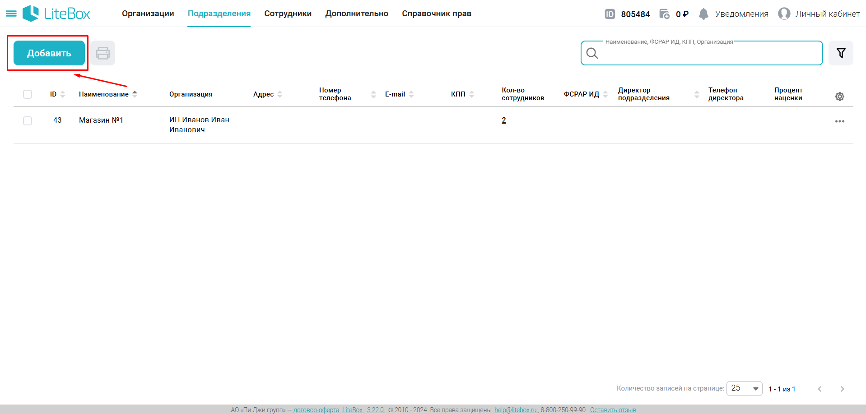The image size is (866, 414).
Task: Sort by Адрес column arrows
Action: click(x=280, y=94)
